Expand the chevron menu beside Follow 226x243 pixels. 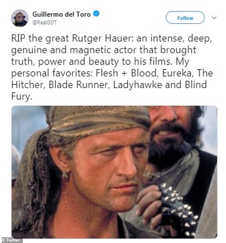(x=214, y=18)
